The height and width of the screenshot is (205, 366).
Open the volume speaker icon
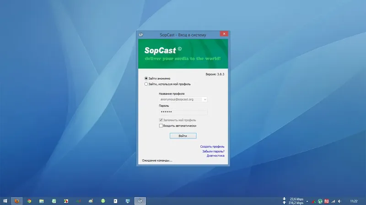tap(339, 201)
